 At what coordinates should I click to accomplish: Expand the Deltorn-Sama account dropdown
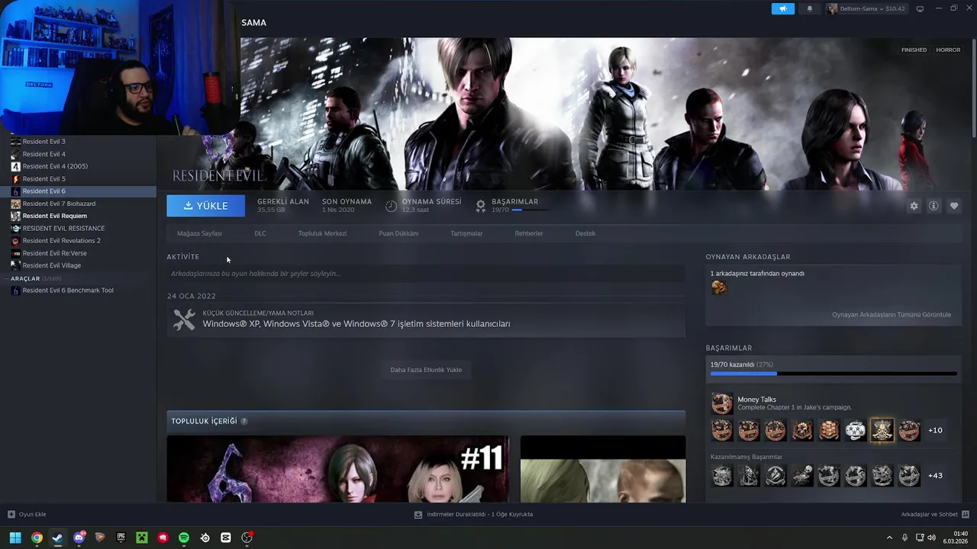(866, 8)
